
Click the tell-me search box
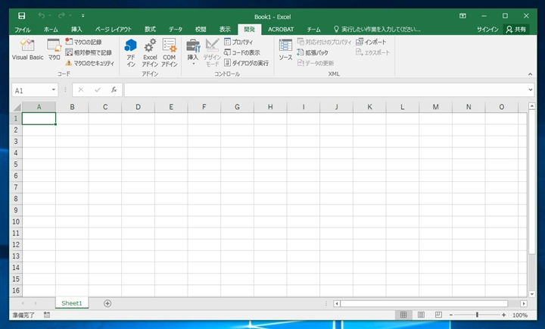pos(377,30)
